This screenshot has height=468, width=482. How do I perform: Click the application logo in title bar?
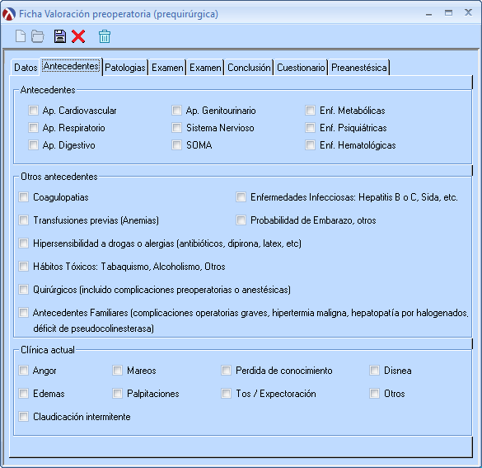(x=8, y=14)
